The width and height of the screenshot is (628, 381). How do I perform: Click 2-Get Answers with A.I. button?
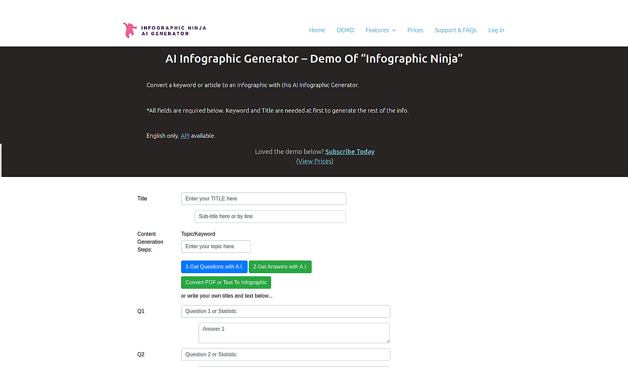280,267
